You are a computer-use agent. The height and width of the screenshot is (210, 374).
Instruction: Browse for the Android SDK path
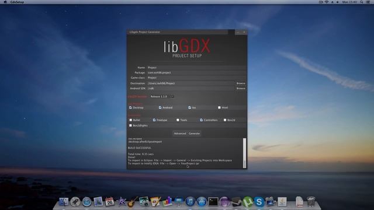241,88
